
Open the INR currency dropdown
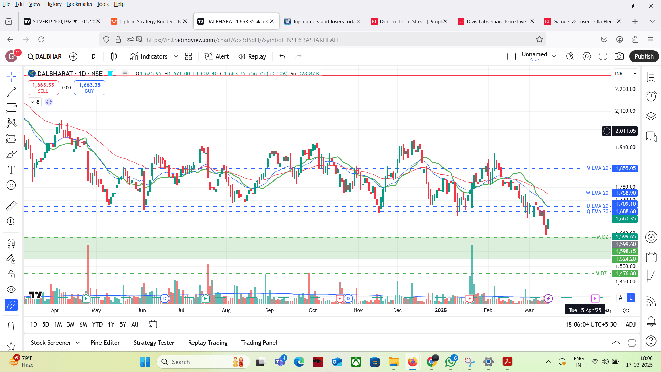tap(626, 74)
